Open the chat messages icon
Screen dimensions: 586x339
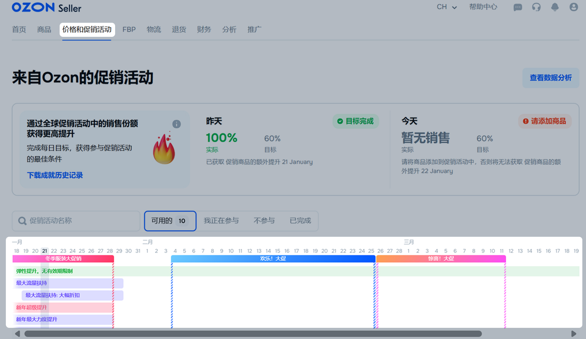pos(518,7)
